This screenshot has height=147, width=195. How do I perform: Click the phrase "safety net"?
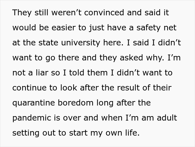(157, 28)
